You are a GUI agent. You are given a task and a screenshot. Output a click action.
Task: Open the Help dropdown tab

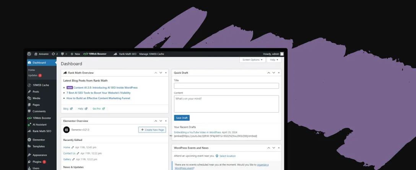tap(274, 60)
